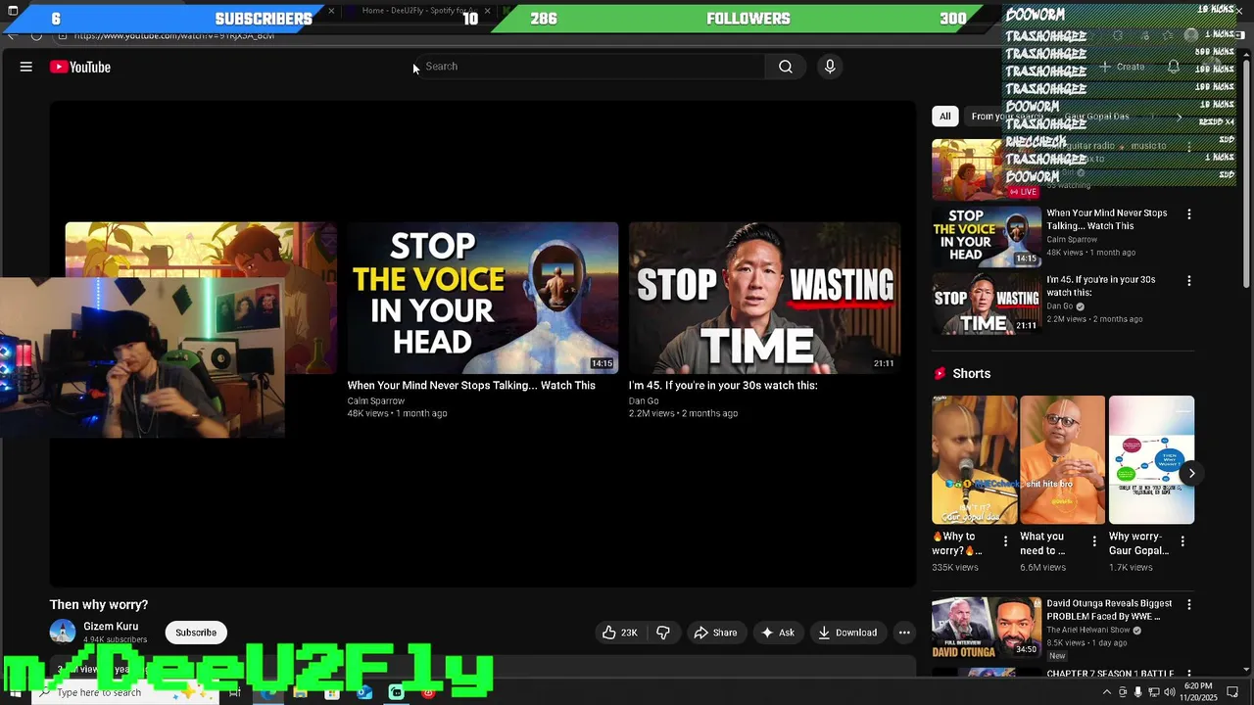Open more actions ellipsis beside Download

904,633
